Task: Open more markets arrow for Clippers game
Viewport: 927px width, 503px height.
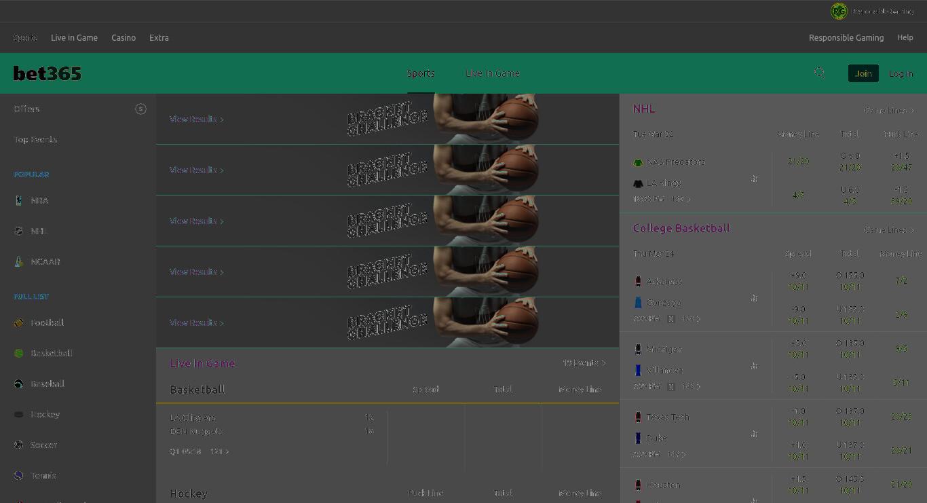Action: click(x=219, y=451)
